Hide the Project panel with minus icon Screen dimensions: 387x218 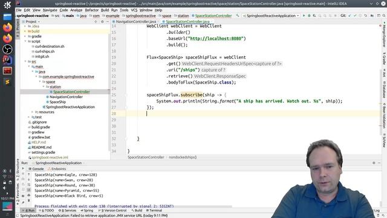[108, 22]
